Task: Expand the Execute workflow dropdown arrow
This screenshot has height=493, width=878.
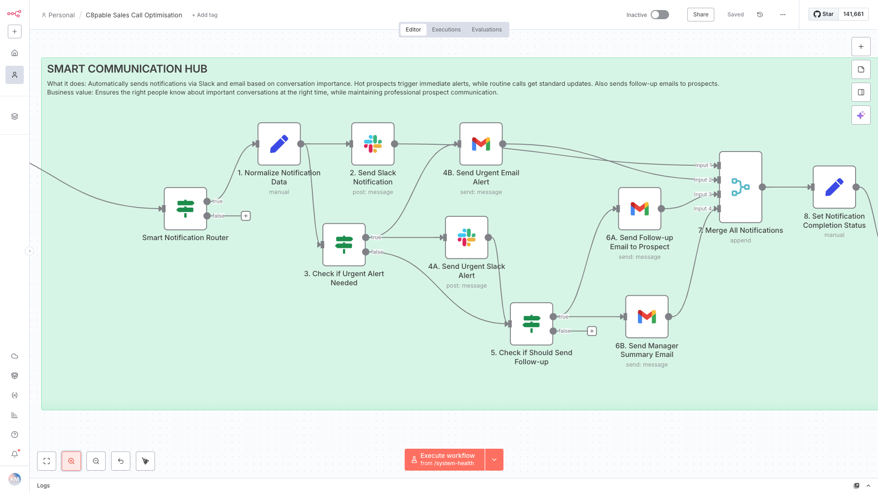Action: tap(494, 460)
